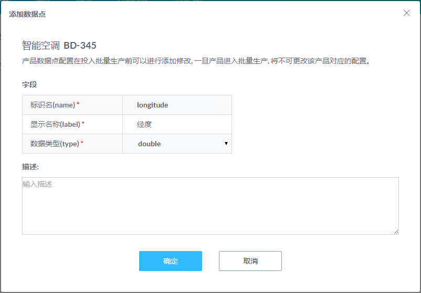The image size is (421, 293).
Task: Click into the 输入描述 text area
Action: click(210, 206)
